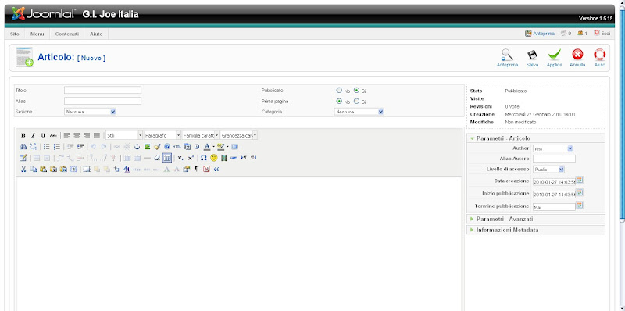This screenshot has width=625, height=311.
Task: Open calendar picker for Termine pubblicazione
Action: pyautogui.click(x=580, y=206)
